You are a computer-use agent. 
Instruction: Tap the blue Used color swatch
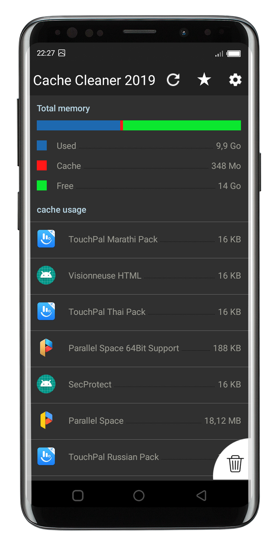point(42,145)
